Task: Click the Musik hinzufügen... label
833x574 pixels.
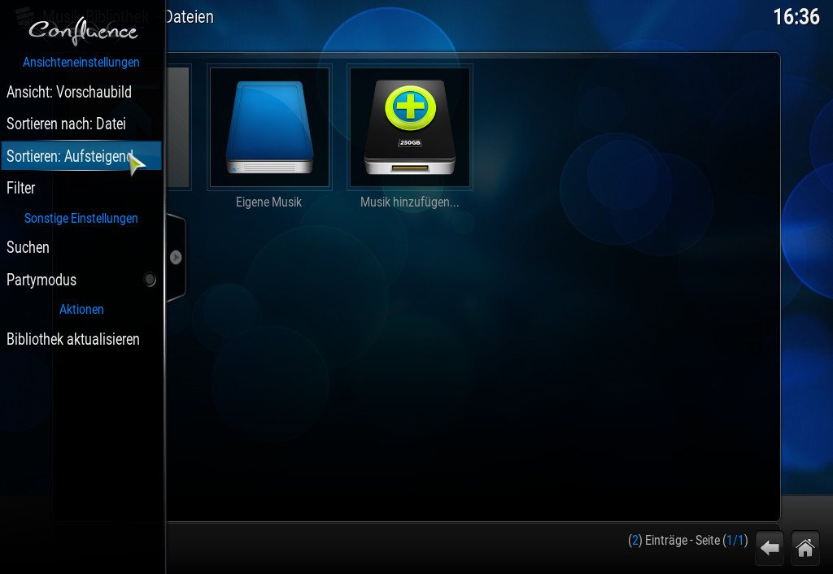Action: (410, 202)
